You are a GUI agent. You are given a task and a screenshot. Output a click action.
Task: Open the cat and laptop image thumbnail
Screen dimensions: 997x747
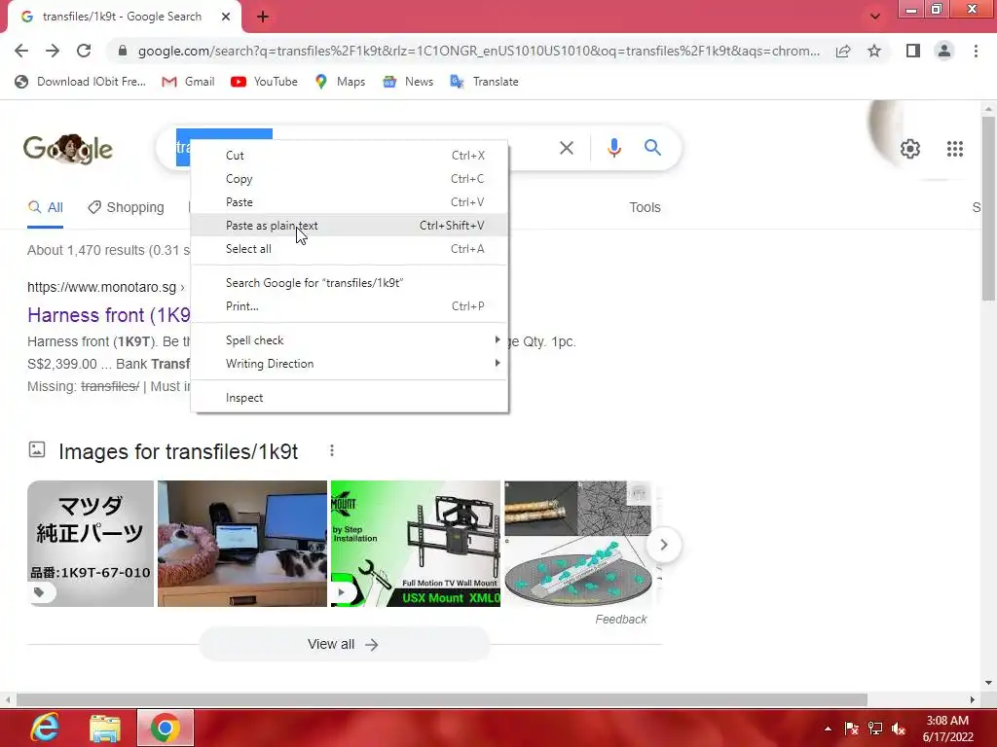click(x=242, y=544)
